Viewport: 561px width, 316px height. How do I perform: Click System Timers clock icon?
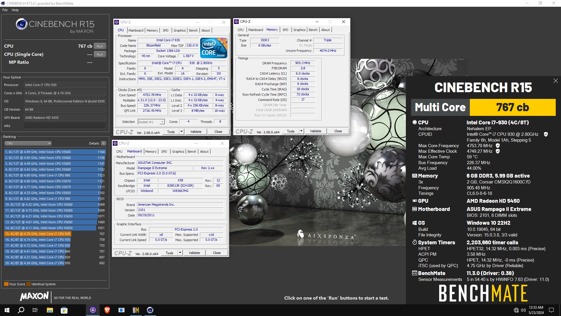coord(414,242)
